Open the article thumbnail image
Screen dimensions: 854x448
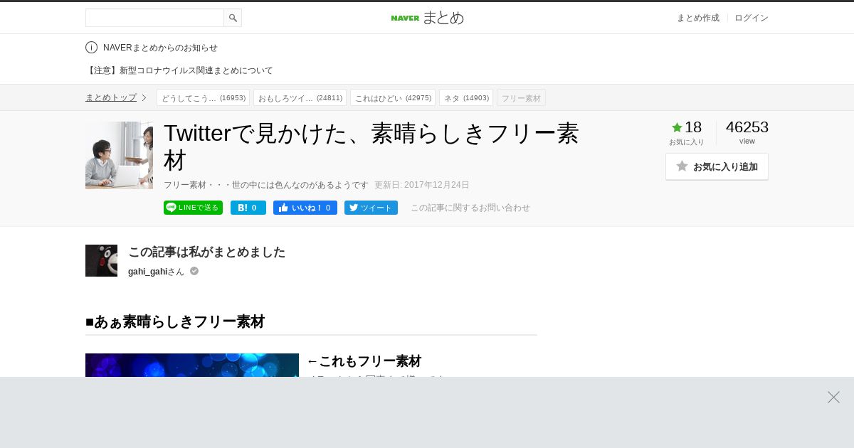[x=119, y=155]
